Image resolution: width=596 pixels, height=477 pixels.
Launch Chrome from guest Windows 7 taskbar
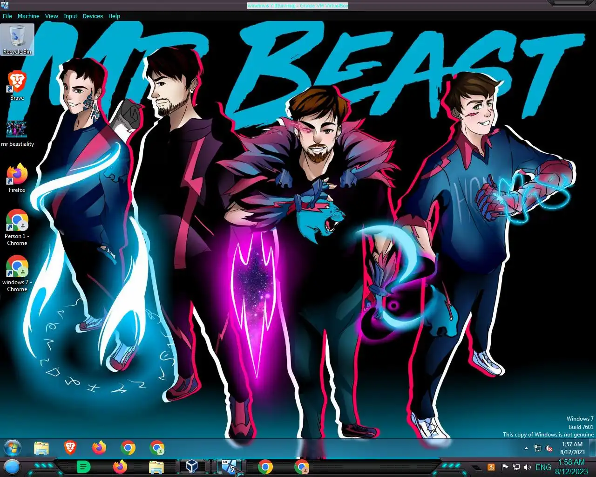(128, 448)
